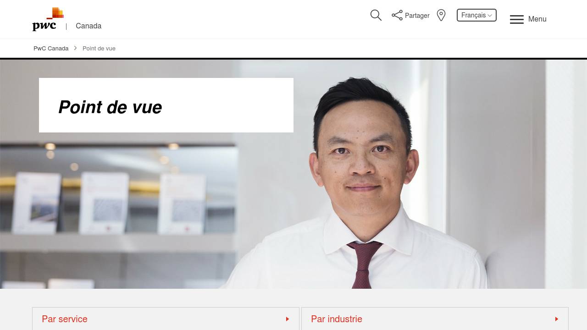The image size is (587, 330).
Task: Open the Français language dropdown
Action: [476, 15]
